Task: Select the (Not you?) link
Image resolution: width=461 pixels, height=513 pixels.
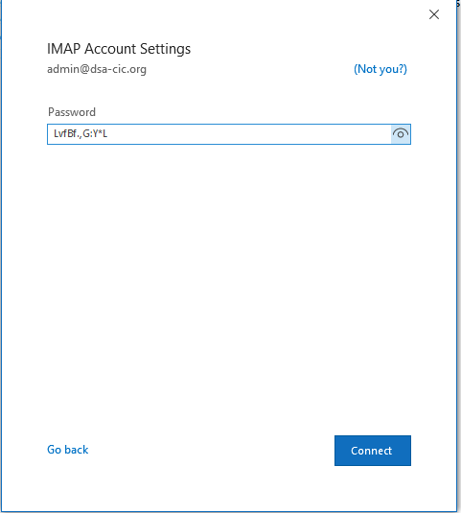Action: (380, 69)
